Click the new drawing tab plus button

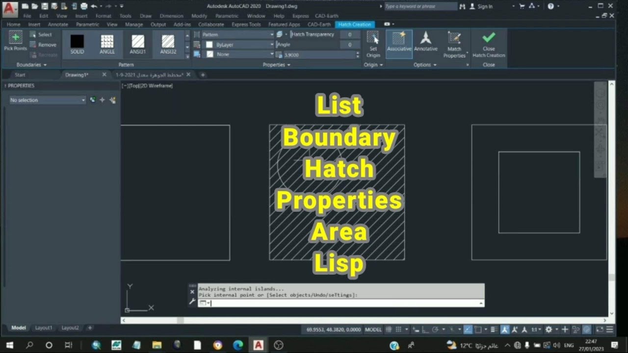203,75
